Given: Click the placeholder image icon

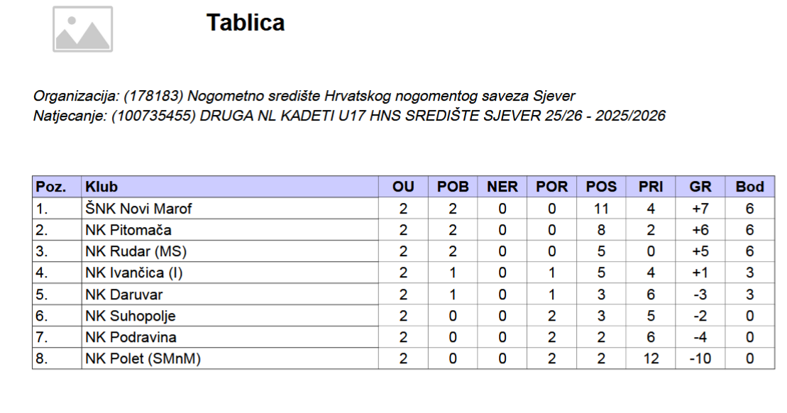Looking at the screenshot, I should point(83,29).
